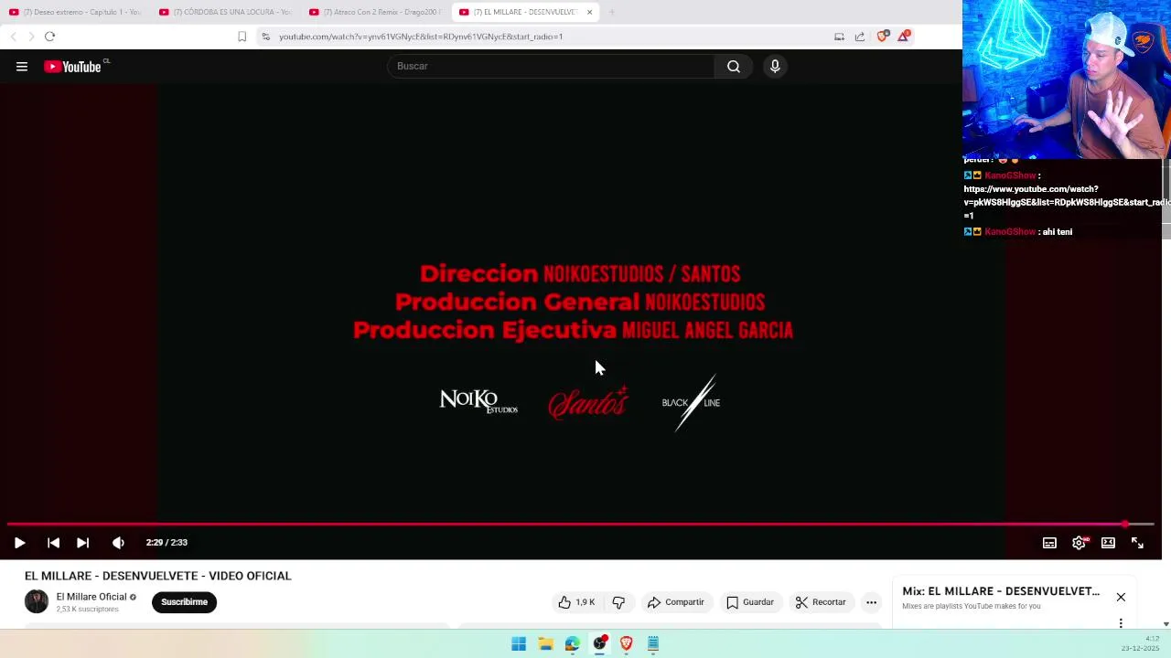This screenshot has width=1171, height=658.
Task: Click KanoGShow username above YouTube link
Action: click(1010, 175)
